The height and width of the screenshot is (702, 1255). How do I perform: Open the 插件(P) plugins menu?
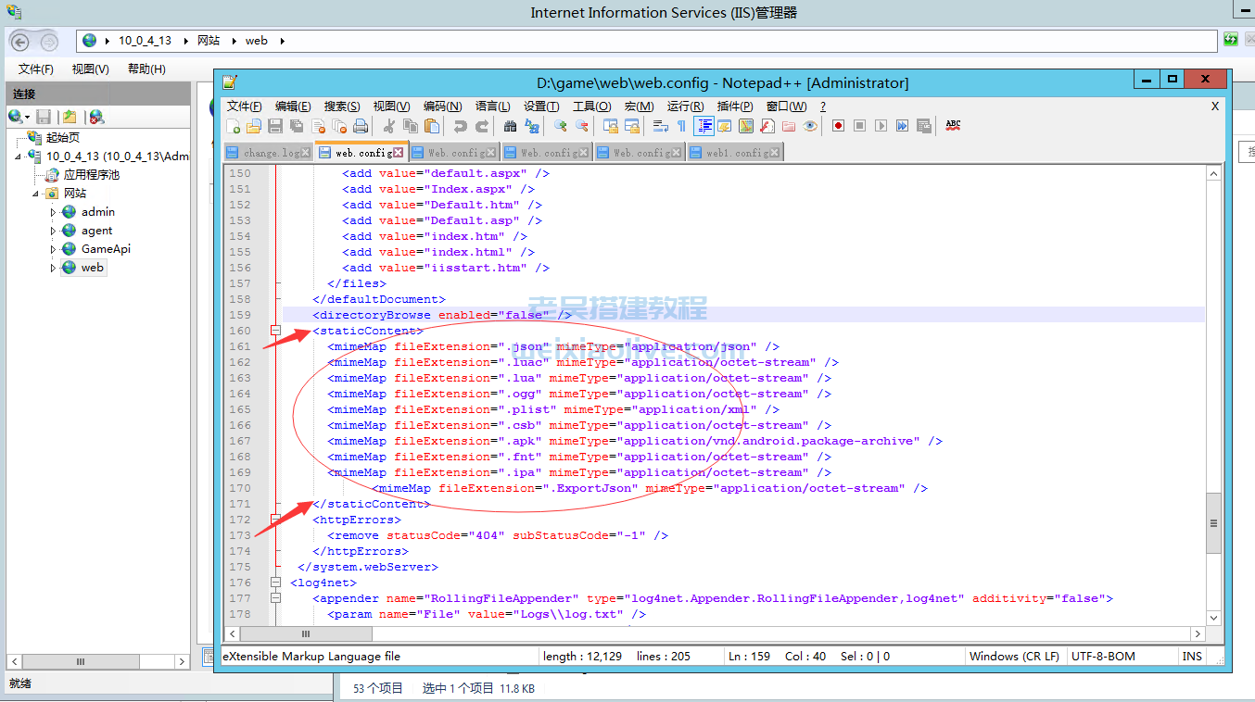click(735, 107)
